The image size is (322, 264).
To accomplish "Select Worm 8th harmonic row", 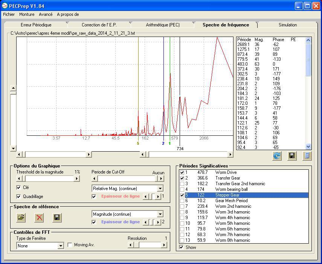I will coord(244,240).
